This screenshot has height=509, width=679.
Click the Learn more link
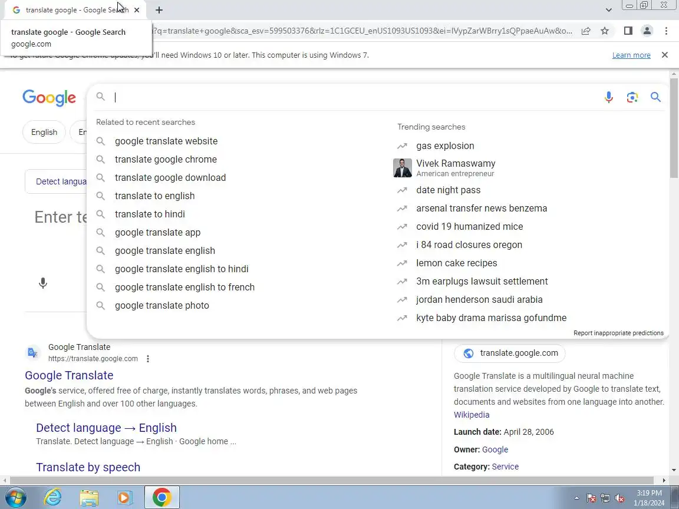pyautogui.click(x=631, y=55)
